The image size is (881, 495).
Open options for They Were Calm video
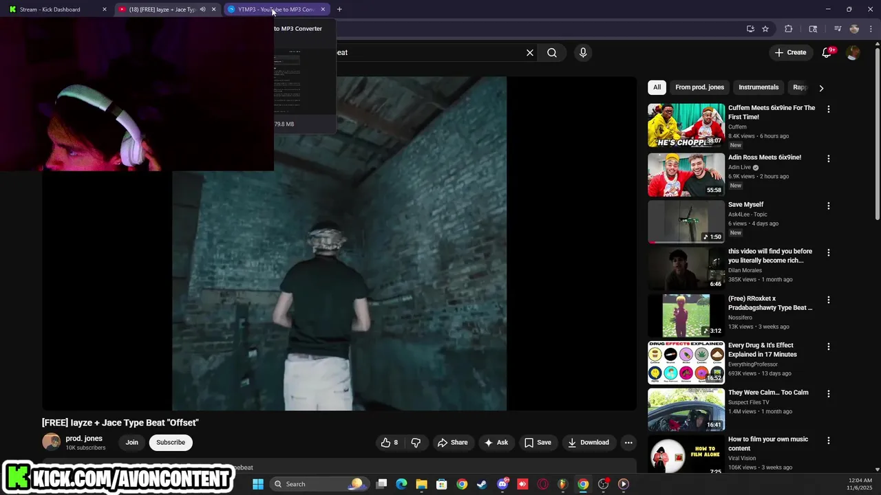tap(829, 394)
